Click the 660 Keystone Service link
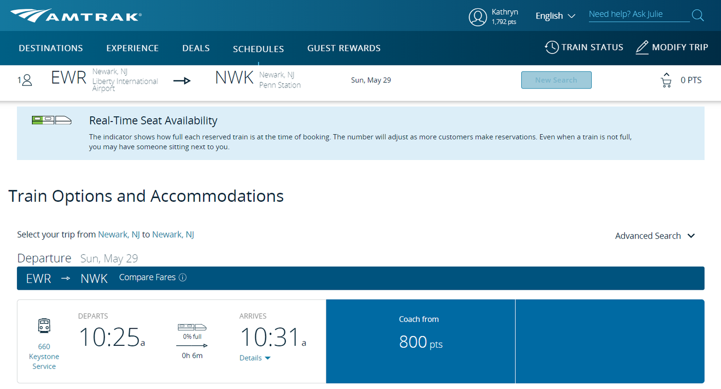The width and height of the screenshot is (721, 389). [x=44, y=356]
